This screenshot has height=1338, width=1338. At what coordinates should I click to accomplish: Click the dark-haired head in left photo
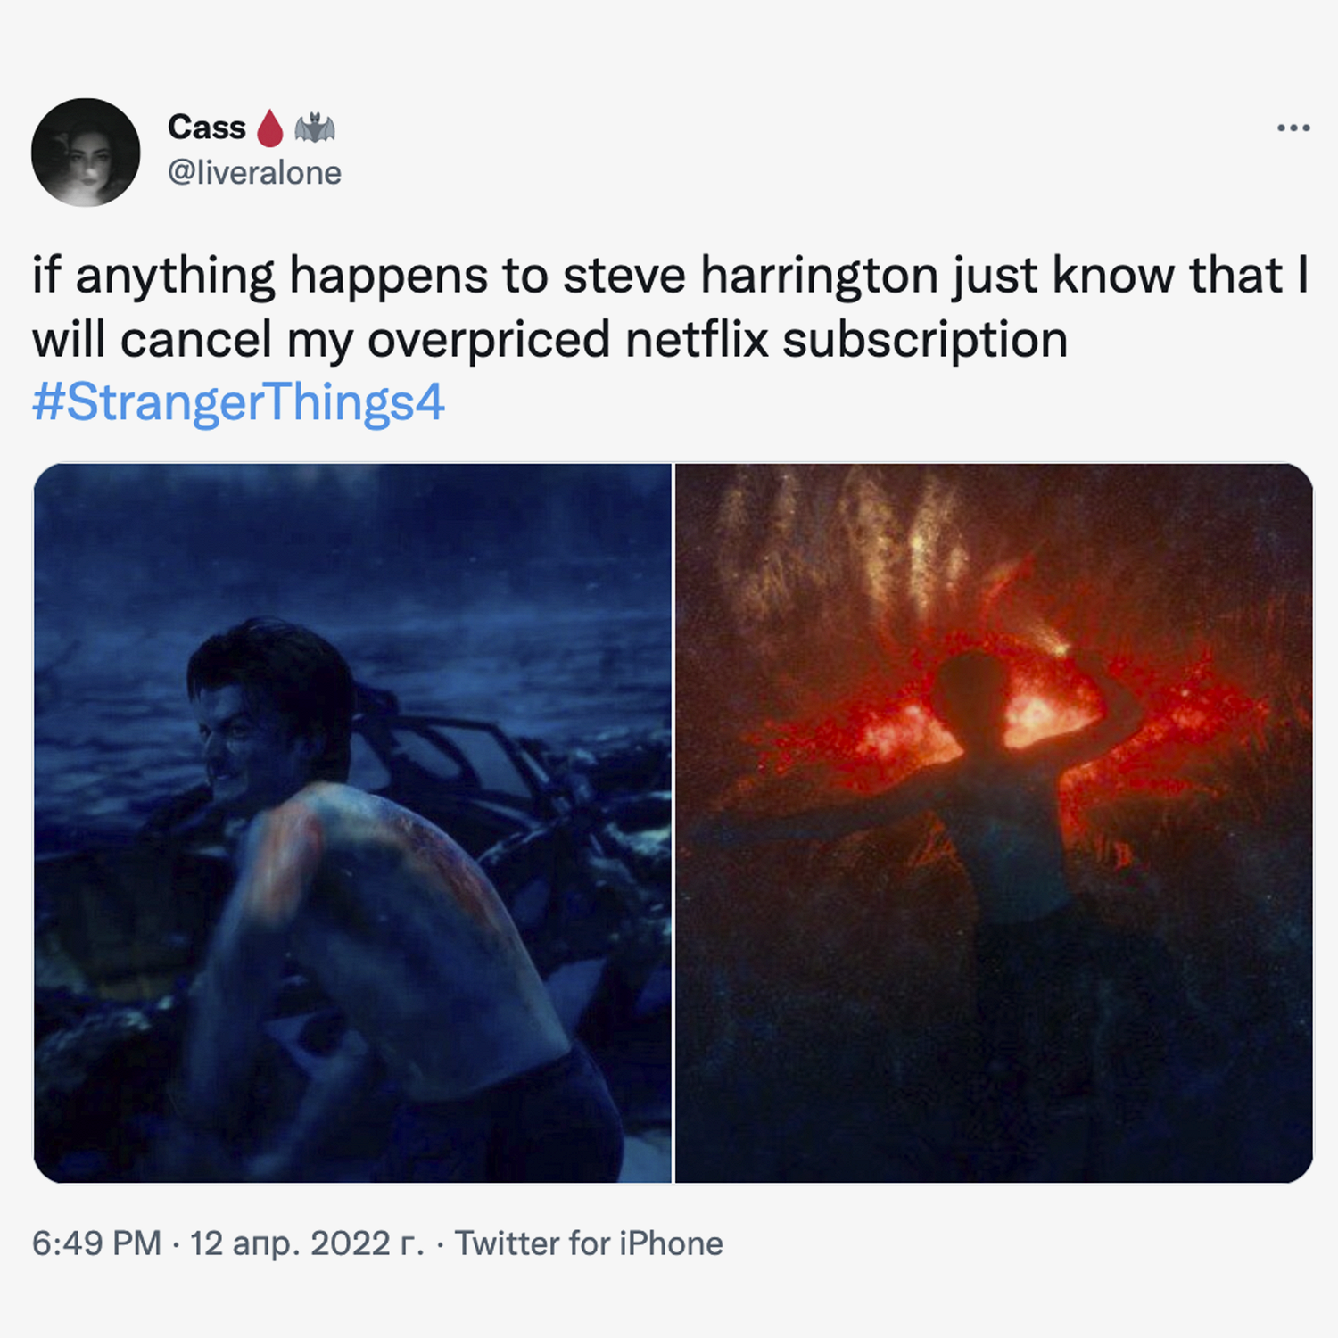coord(268,705)
